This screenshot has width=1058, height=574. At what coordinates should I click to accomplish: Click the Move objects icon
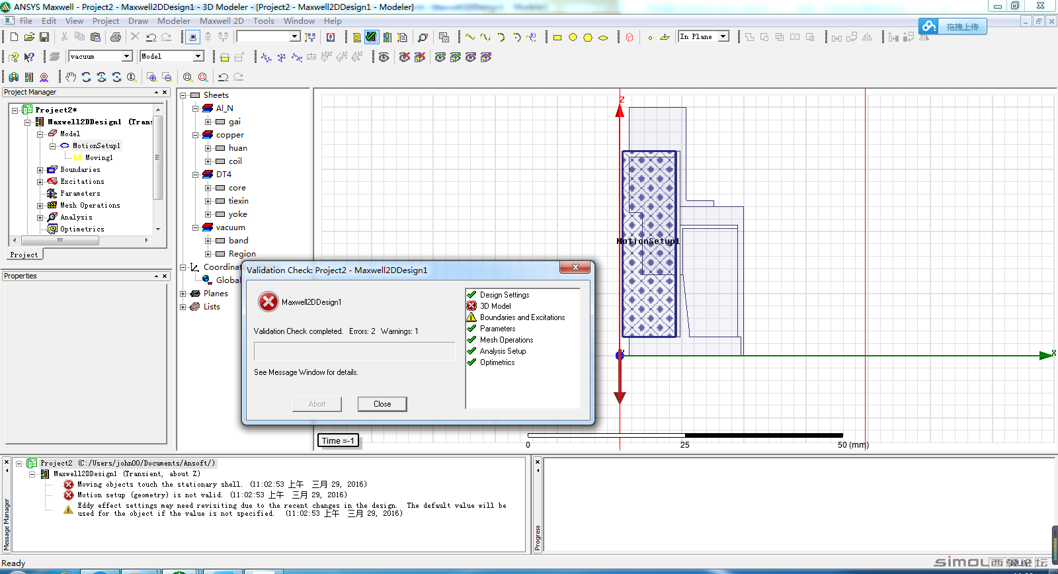(x=836, y=38)
